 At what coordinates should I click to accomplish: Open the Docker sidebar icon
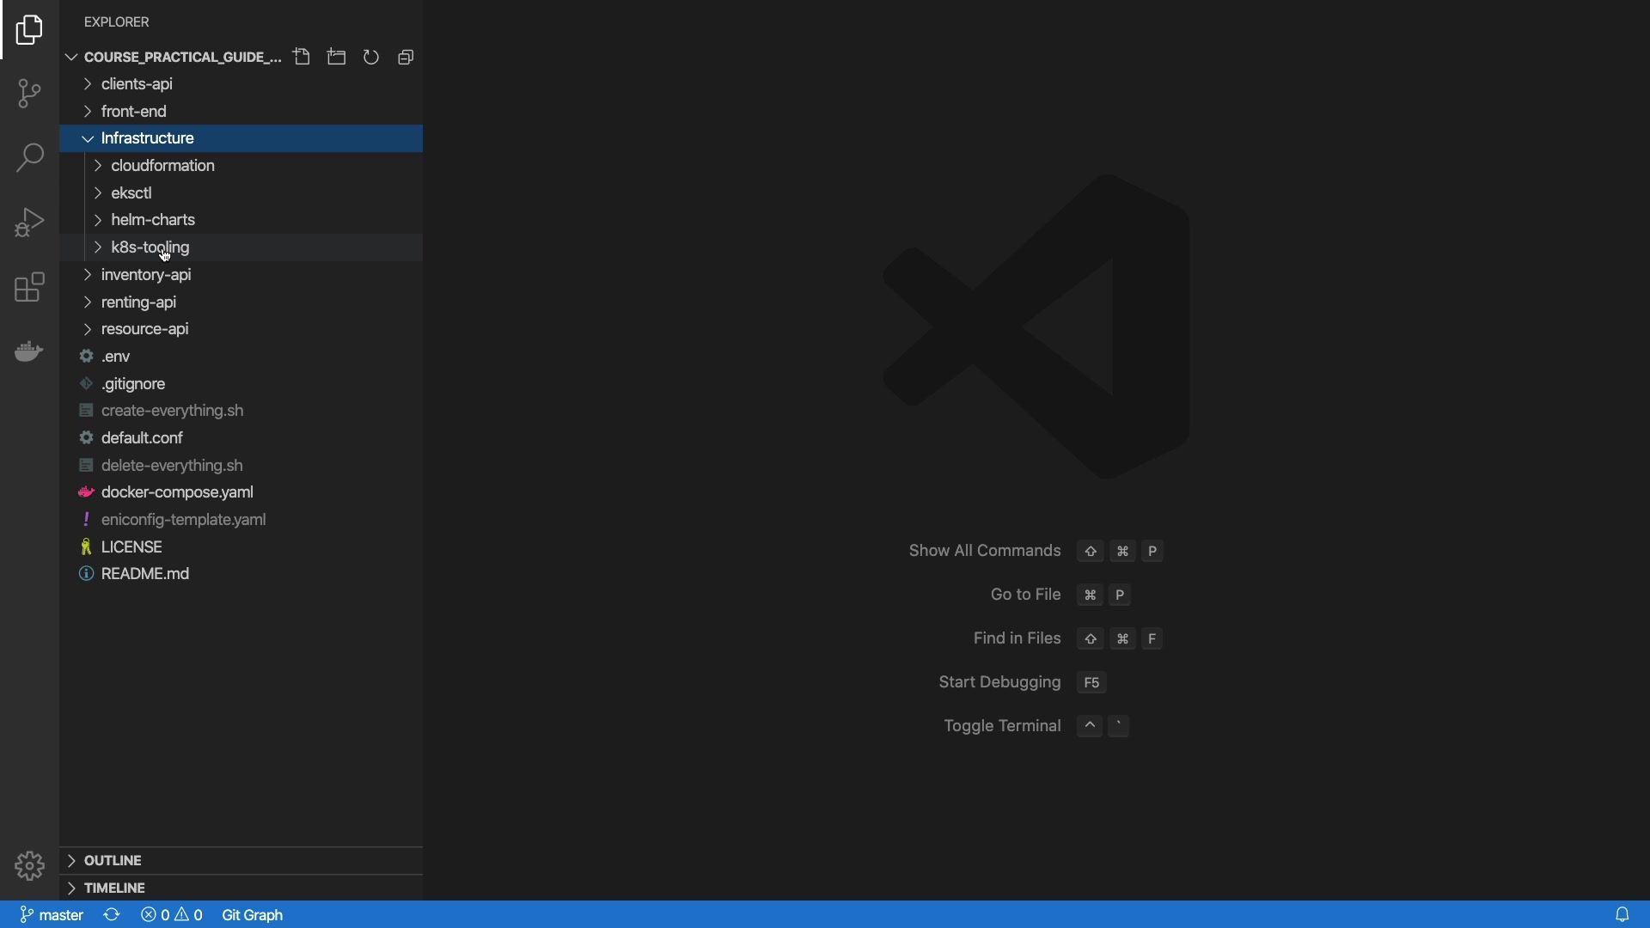click(29, 351)
